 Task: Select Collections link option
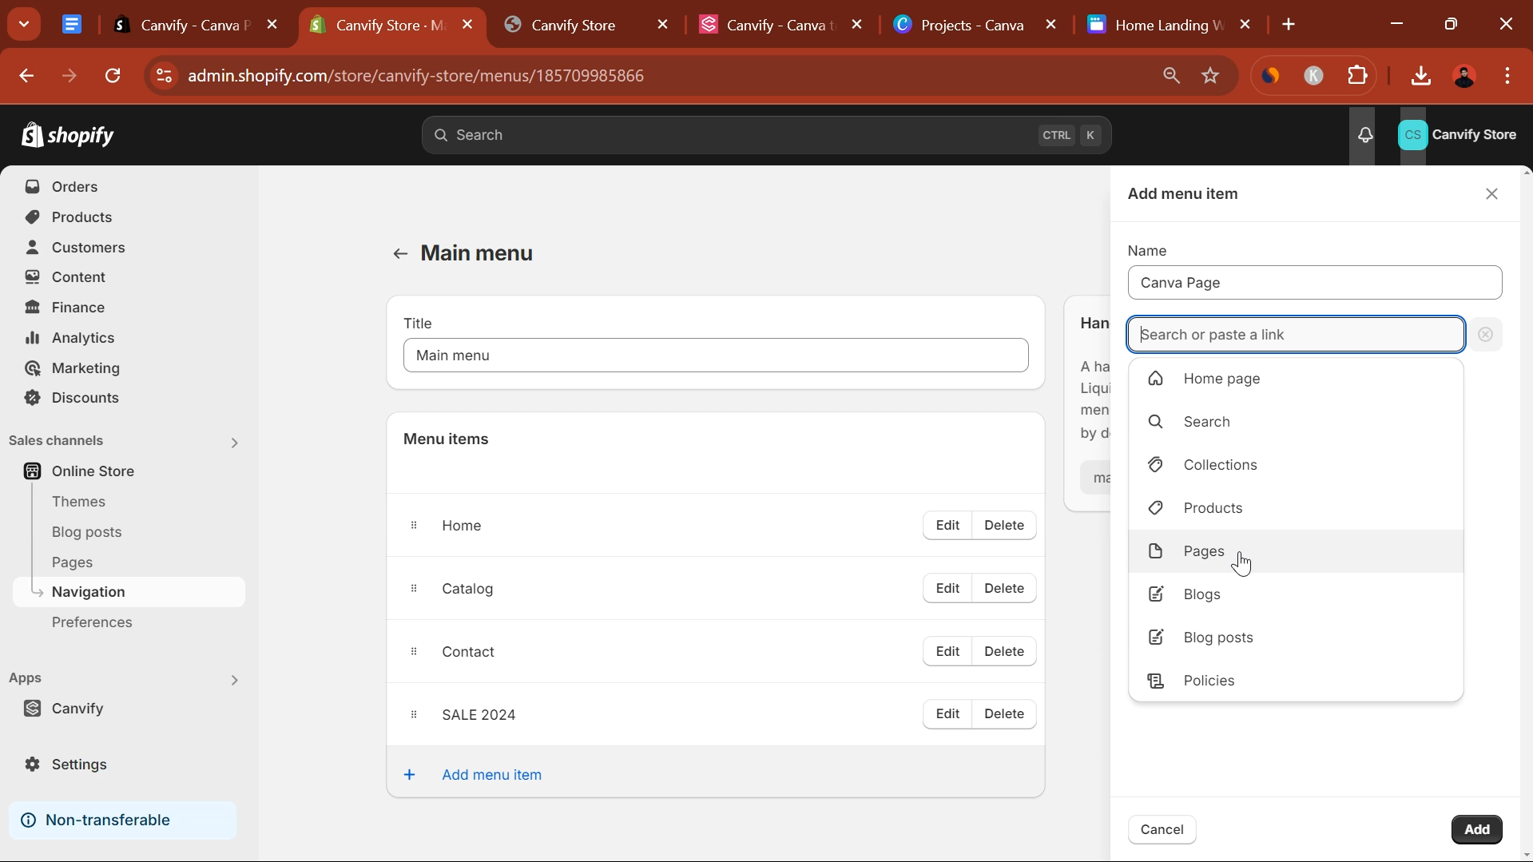(1296, 465)
